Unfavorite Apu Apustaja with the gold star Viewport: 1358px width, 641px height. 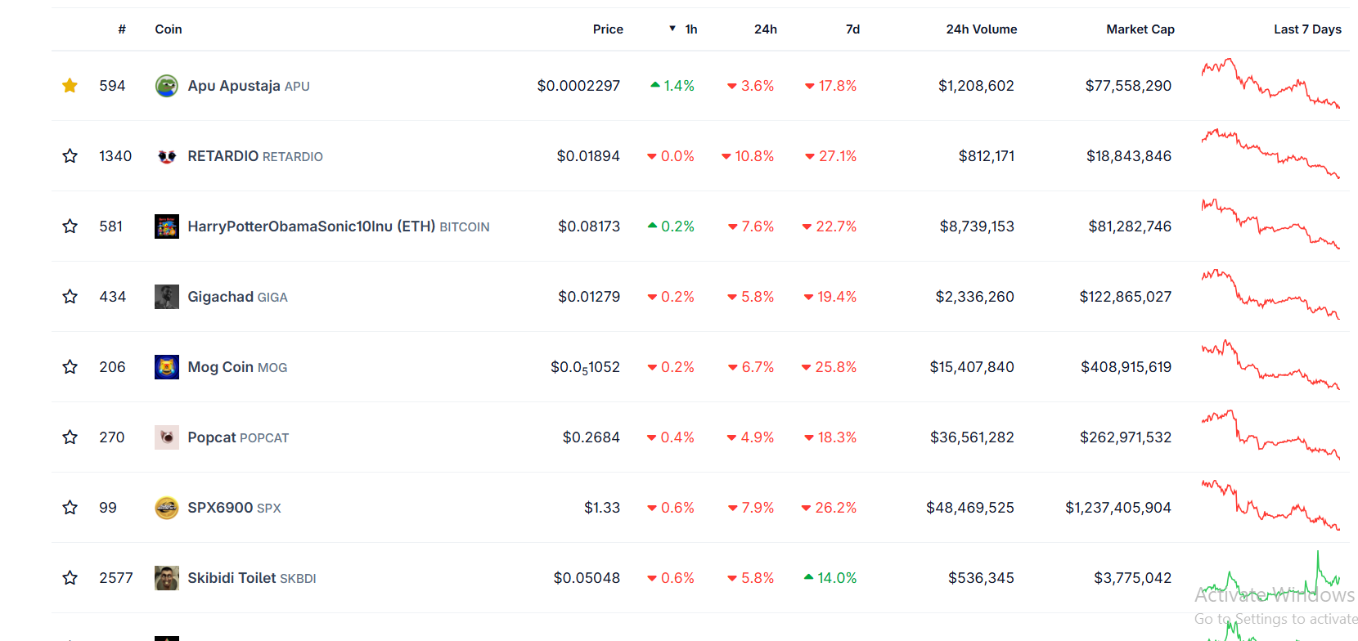(x=70, y=86)
